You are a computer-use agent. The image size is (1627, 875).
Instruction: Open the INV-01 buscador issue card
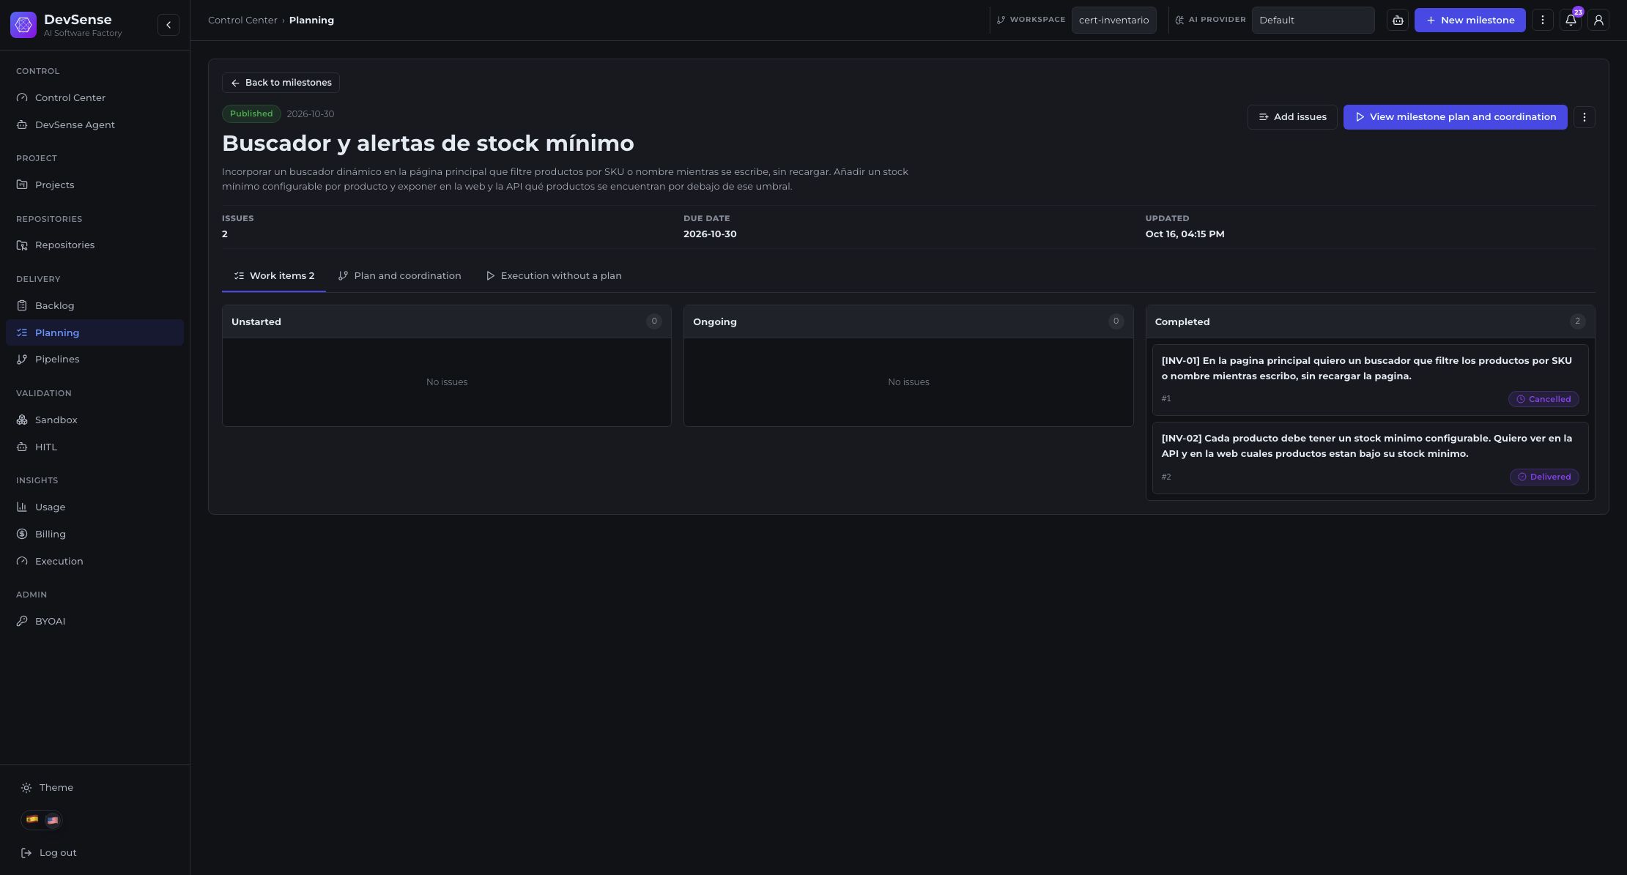point(1370,380)
